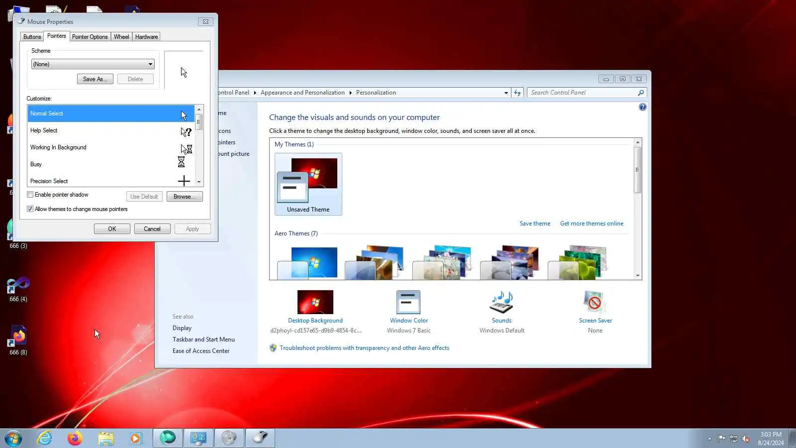Viewport: 796px width, 448px height.
Task: Apply the blue Windows 7 Aero theme
Action: 308,263
